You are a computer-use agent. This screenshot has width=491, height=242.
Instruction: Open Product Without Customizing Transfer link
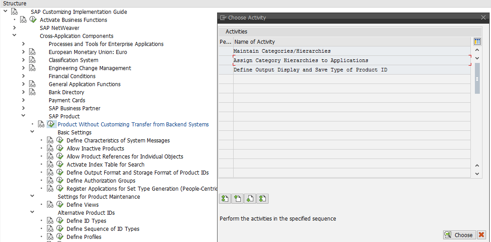133,125
